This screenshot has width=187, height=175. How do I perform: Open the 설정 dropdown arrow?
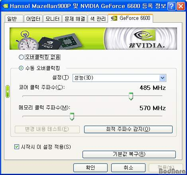tap(162, 78)
